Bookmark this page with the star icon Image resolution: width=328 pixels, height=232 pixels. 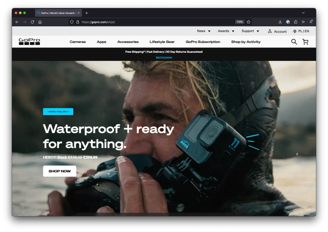[249, 22]
